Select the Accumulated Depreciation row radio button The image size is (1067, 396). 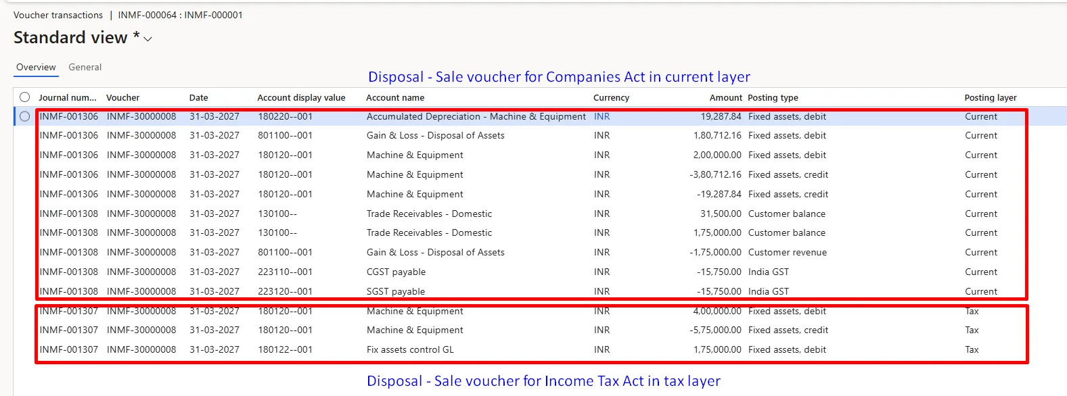click(25, 116)
